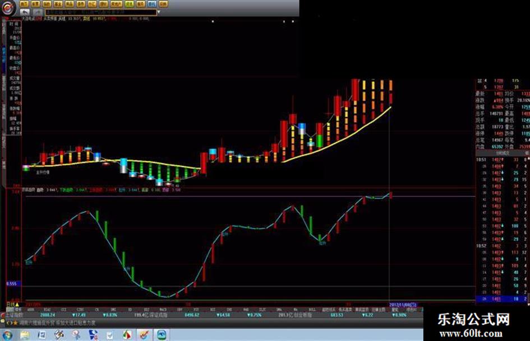Click the back arrow button
This screenshot has width=530, height=341.
(x=25, y=12)
